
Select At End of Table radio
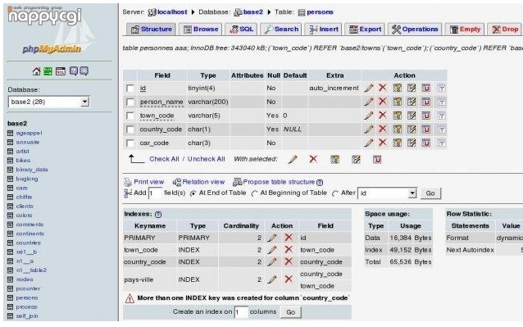click(193, 193)
